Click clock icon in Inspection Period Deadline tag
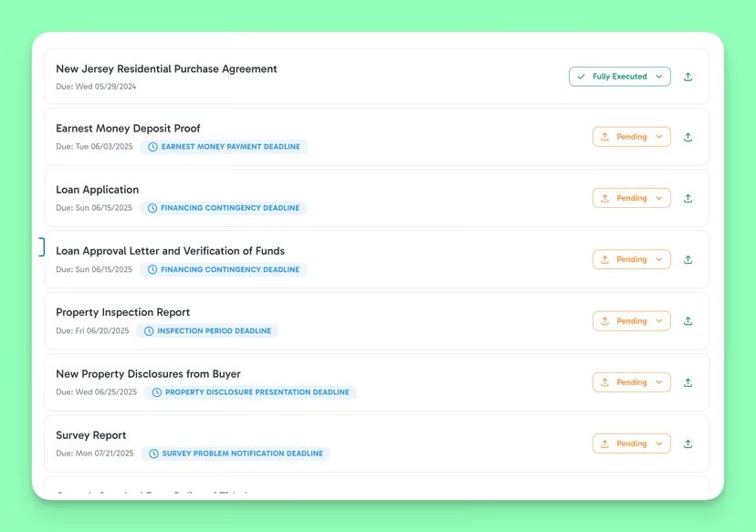The height and width of the screenshot is (532, 756). [x=149, y=331]
